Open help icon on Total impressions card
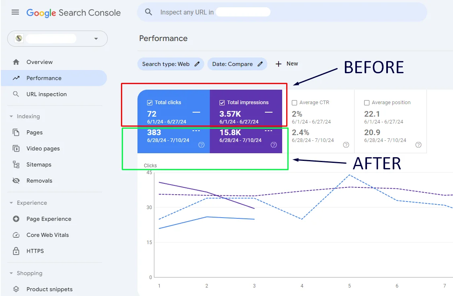The image size is (453, 296). click(274, 145)
